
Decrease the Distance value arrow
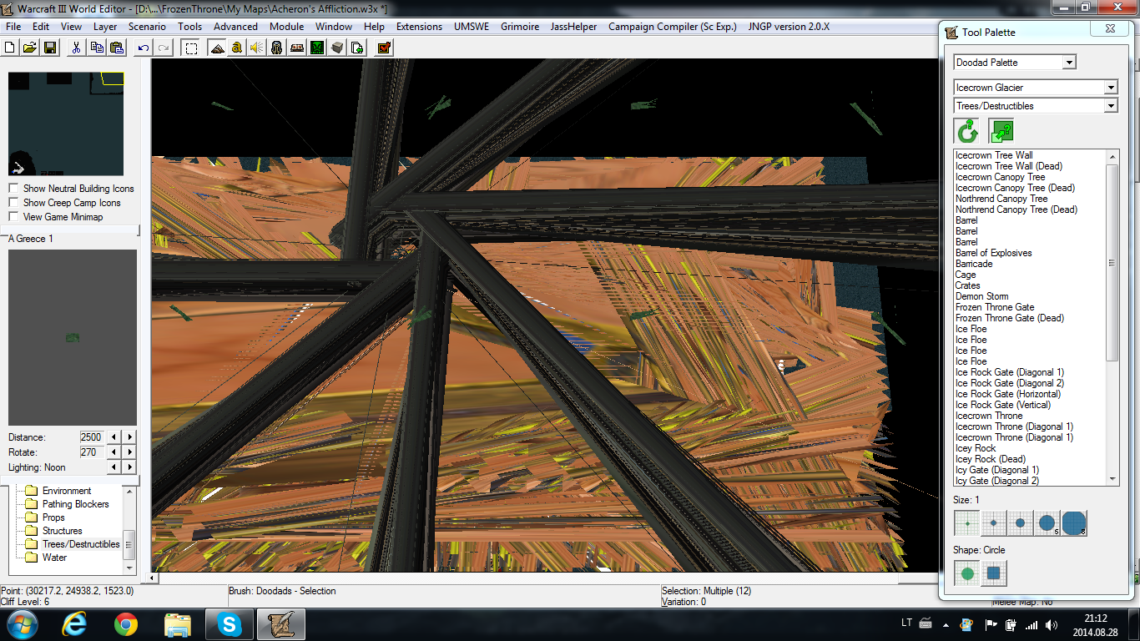pyautogui.click(x=115, y=437)
